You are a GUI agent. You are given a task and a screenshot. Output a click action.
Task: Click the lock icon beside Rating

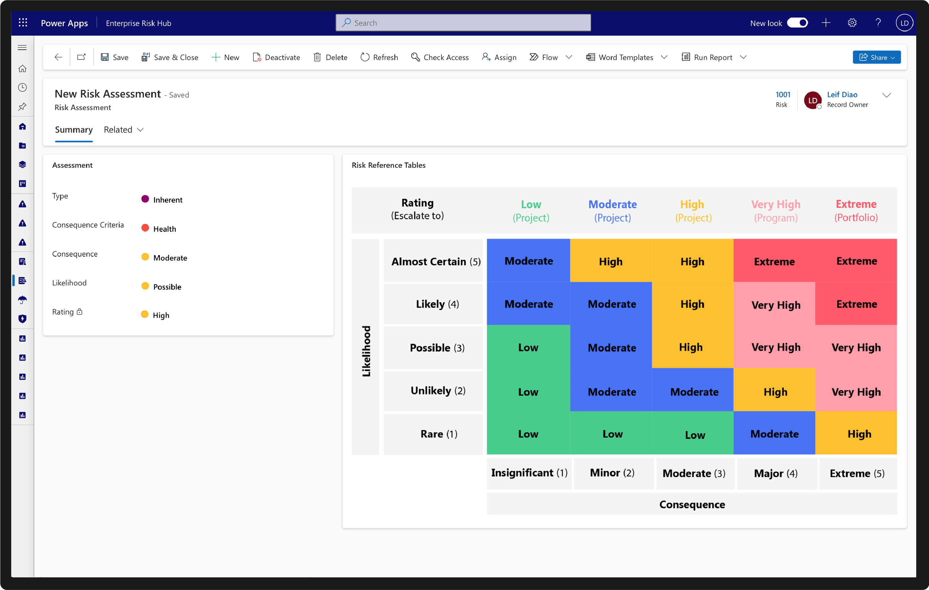[79, 311]
